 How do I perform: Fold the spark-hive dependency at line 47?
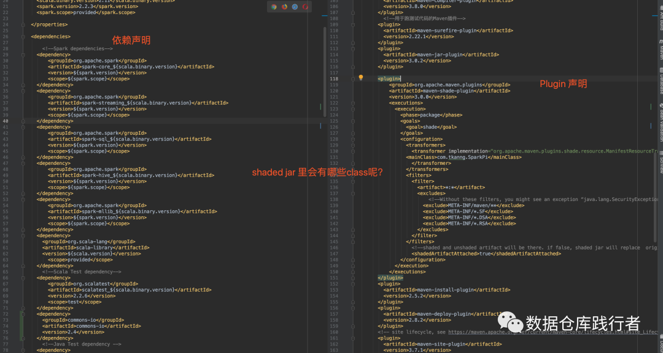pos(23,164)
